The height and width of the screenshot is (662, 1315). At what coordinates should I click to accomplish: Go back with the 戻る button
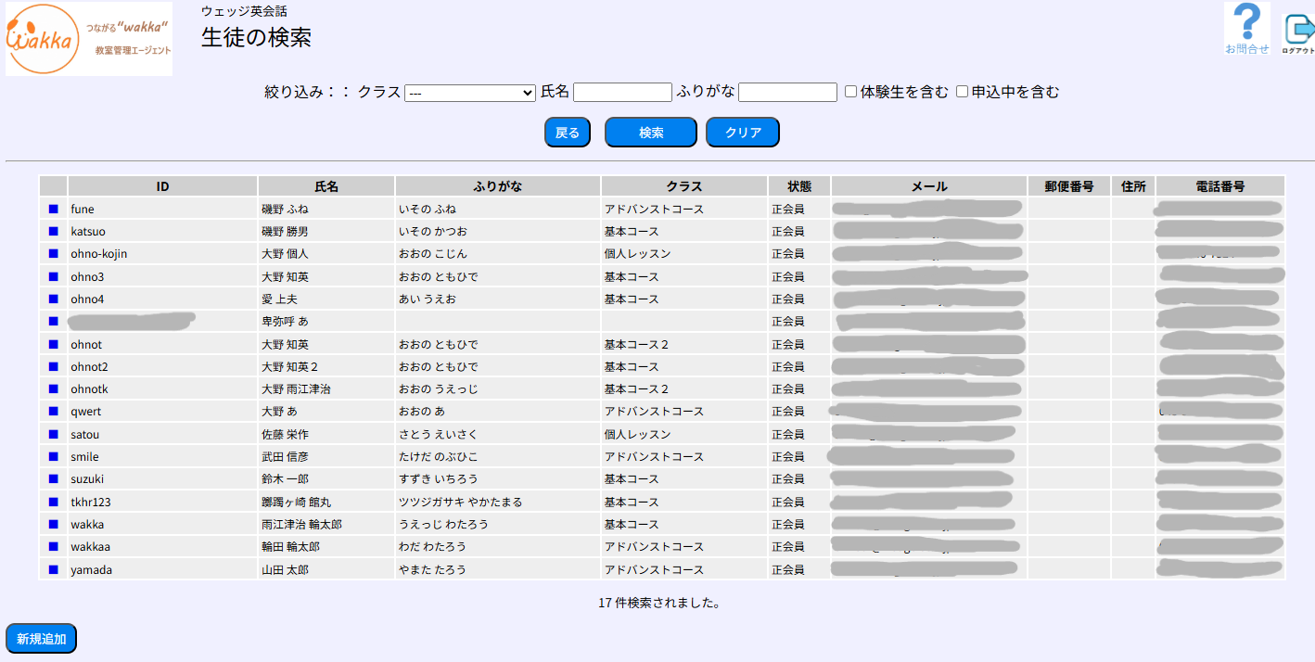tap(568, 133)
